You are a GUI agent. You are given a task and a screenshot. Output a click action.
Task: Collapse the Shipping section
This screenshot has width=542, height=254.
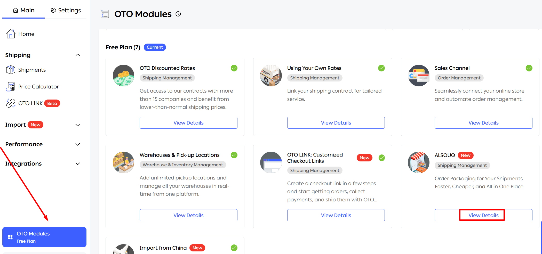[x=78, y=55]
